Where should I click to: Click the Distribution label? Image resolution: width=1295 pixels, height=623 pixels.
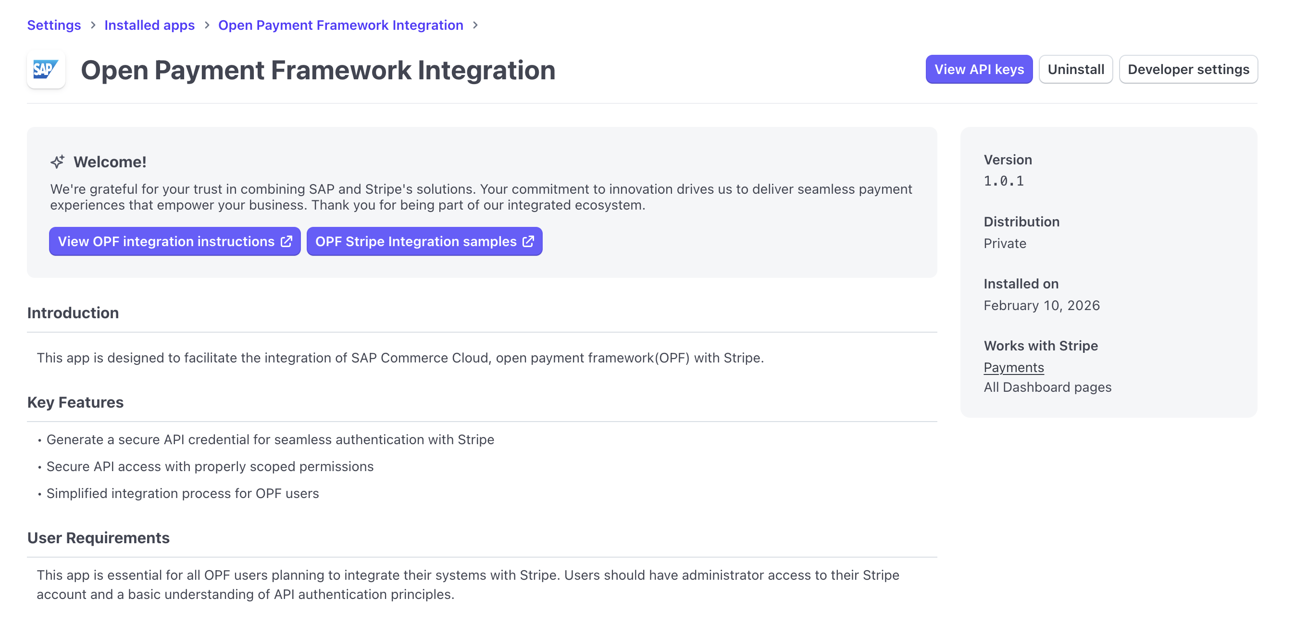coord(1021,222)
